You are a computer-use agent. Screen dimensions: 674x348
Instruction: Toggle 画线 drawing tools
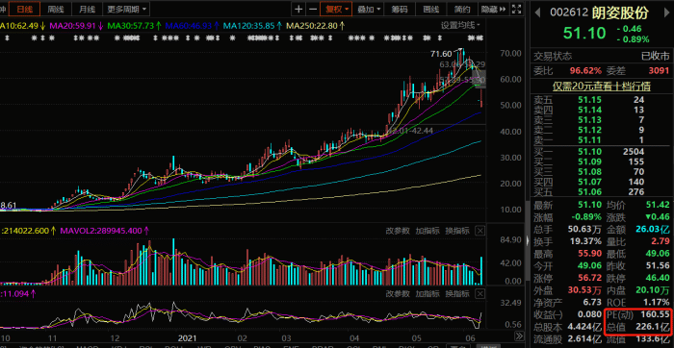click(x=430, y=9)
